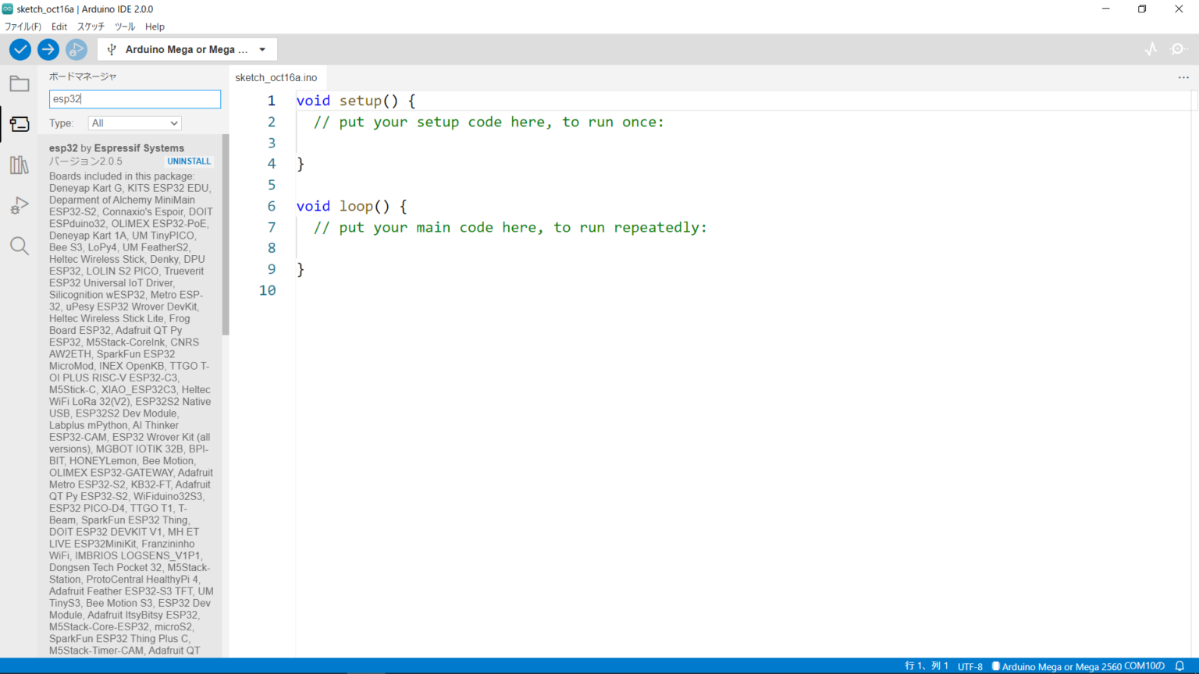Select the Boards Manager sidebar icon
This screenshot has height=674, width=1199.
click(x=20, y=124)
